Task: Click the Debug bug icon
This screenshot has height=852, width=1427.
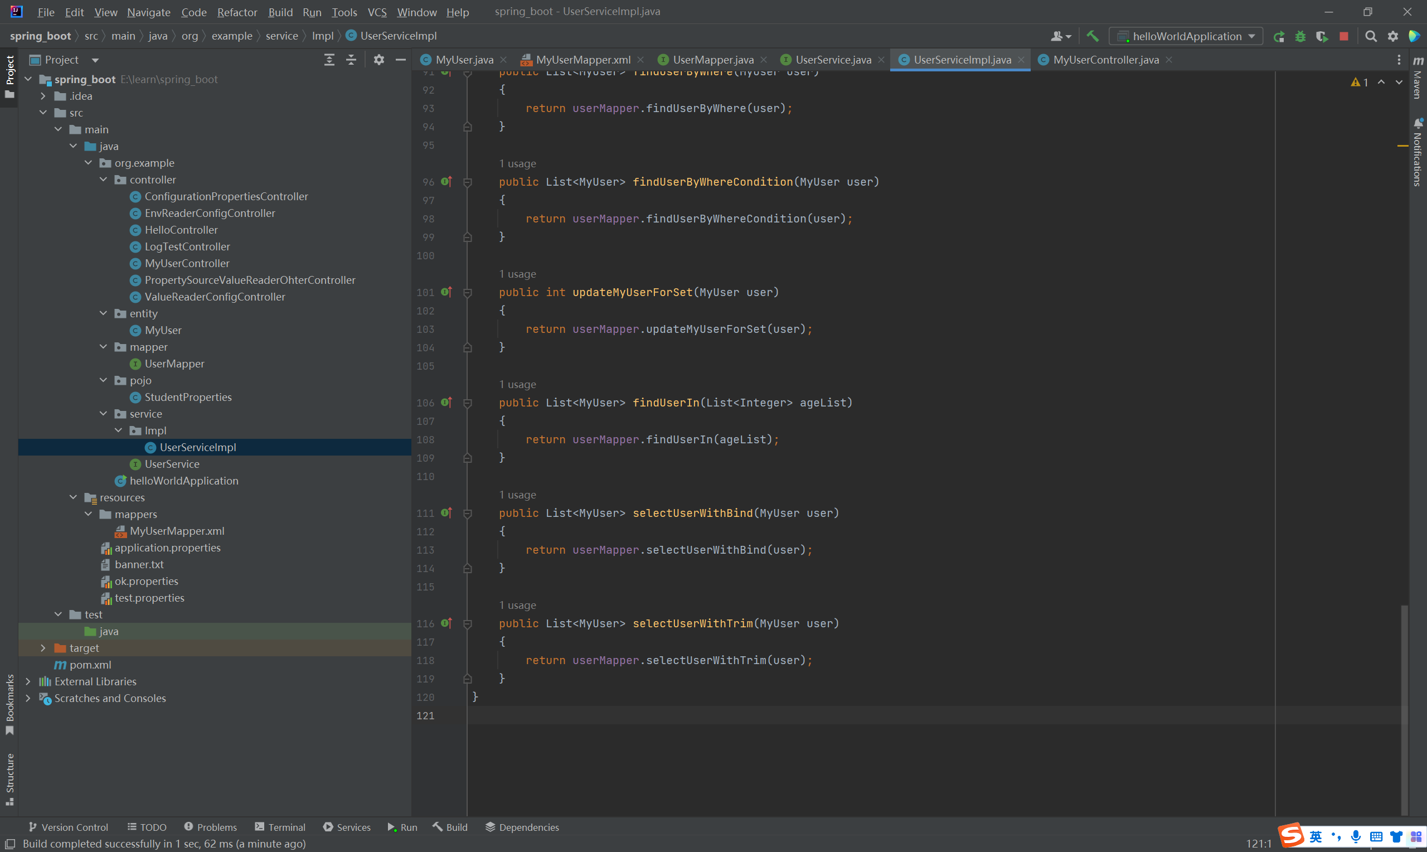Action: click(1300, 36)
